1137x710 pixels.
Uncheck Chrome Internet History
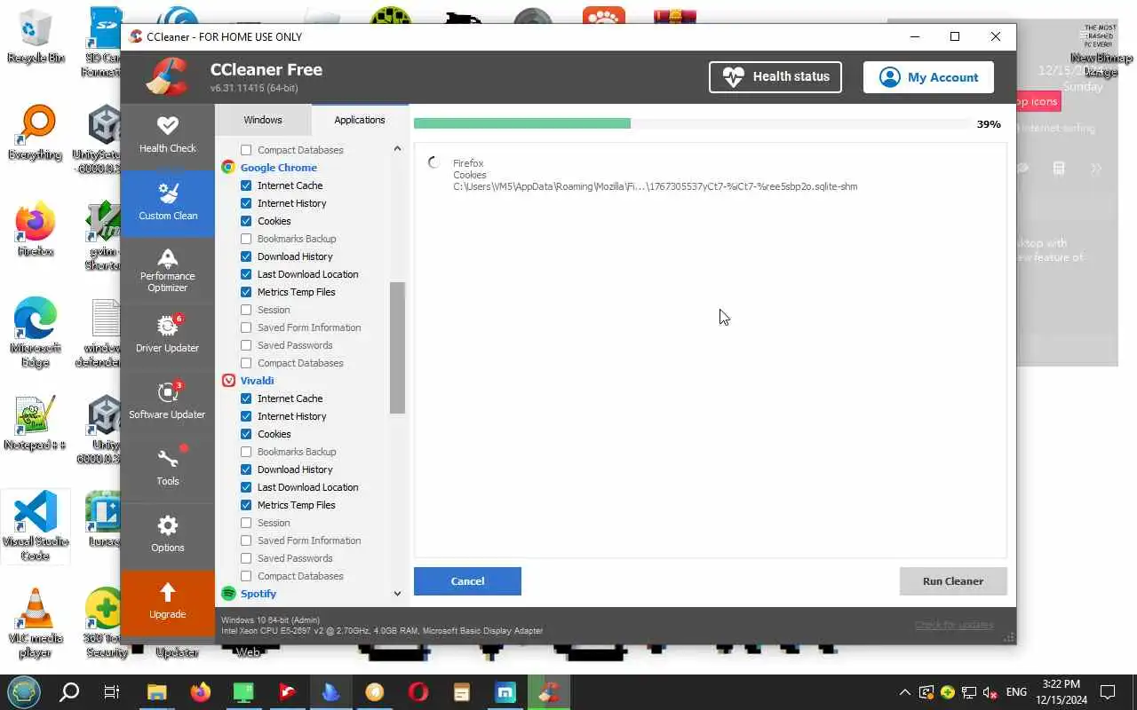tap(246, 203)
